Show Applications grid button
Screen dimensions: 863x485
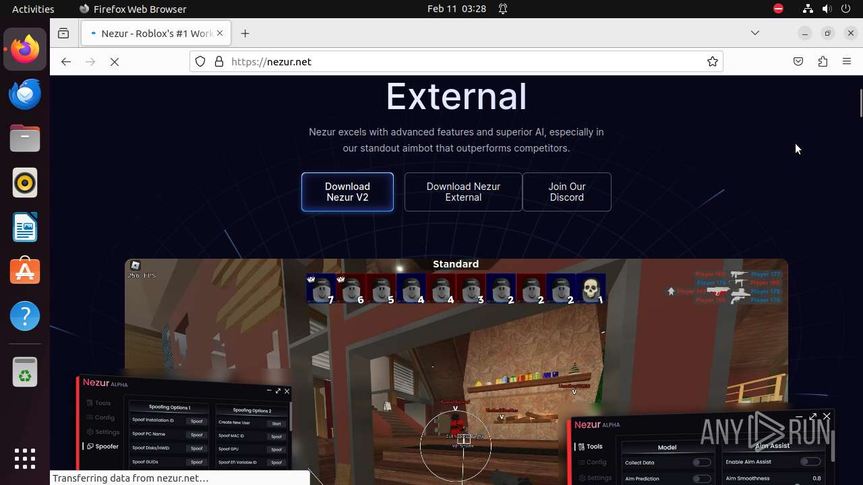point(25,459)
